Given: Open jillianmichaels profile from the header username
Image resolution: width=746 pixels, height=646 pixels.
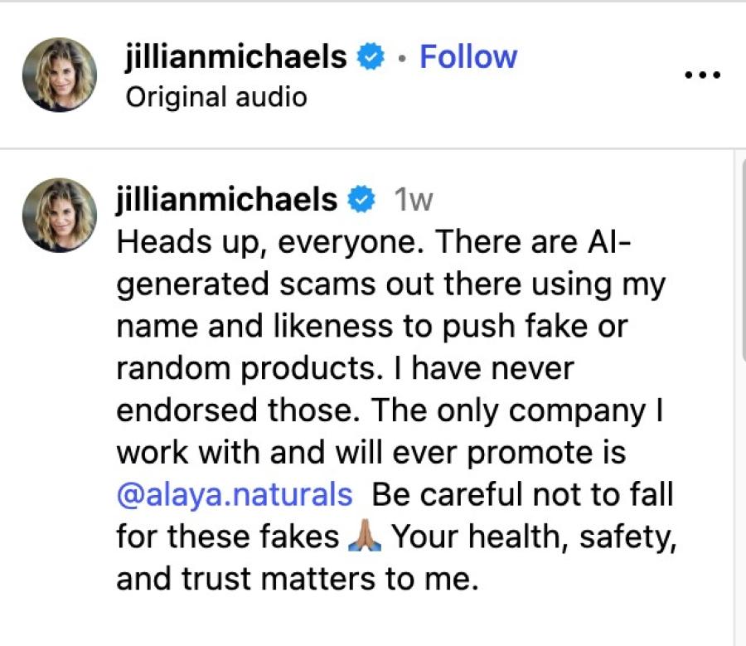Looking at the screenshot, I should coord(235,57).
